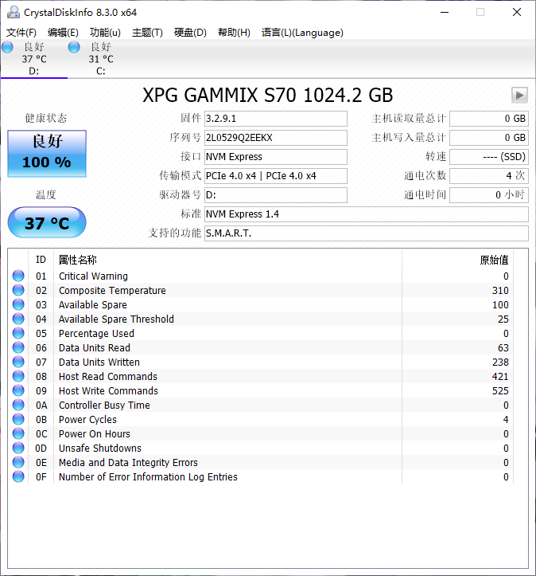Click the 37 °C temperature button
The image size is (536, 576).
coord(47,222)
